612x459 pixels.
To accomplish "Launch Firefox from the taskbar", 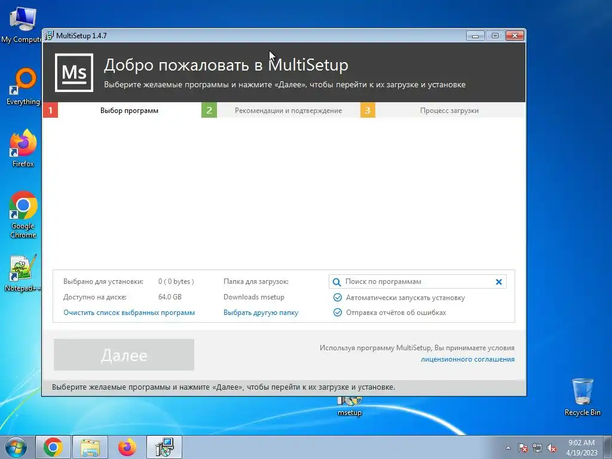I will [127, 447].
